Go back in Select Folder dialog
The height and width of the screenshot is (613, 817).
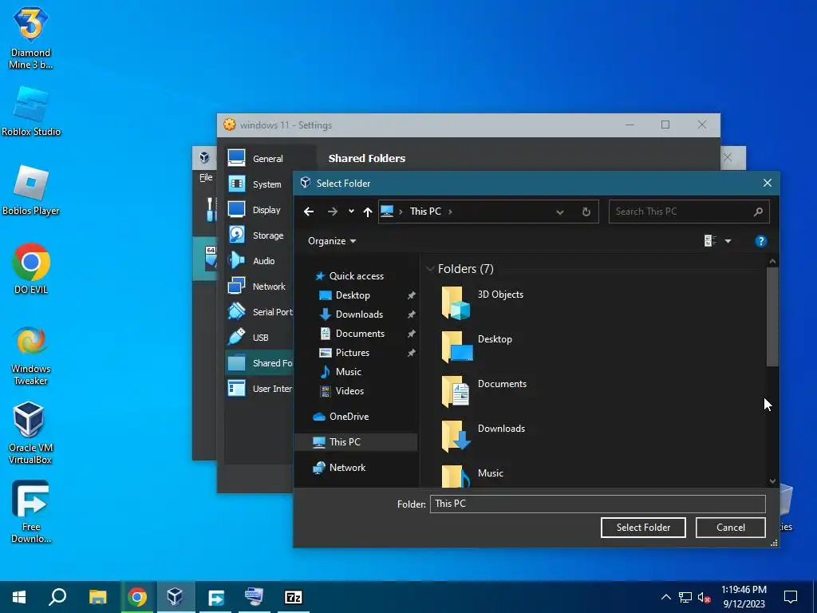[309, 211]
